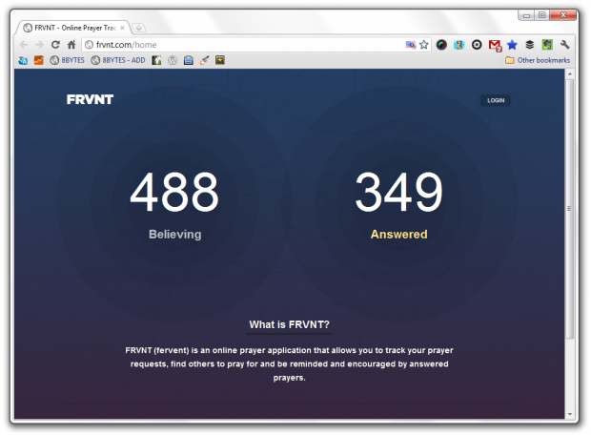Go to the browser Home page icon
591x435 pixels.
coord(71,45)
